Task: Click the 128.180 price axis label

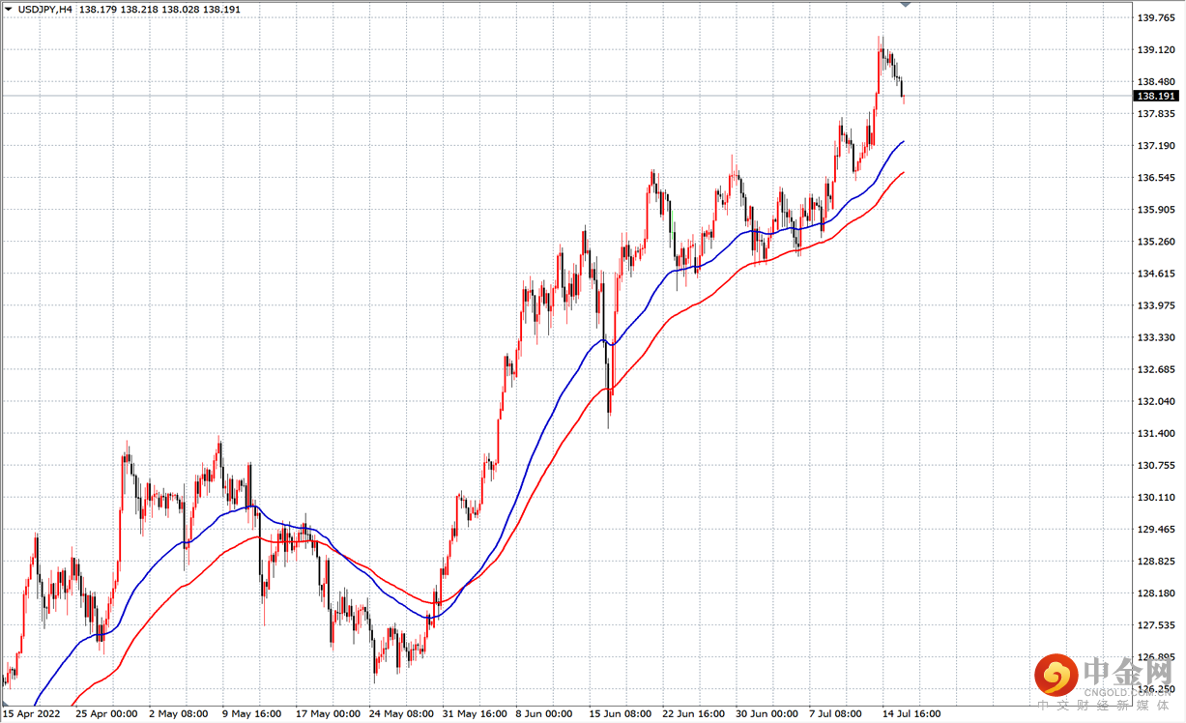Action: [1156, 593]
